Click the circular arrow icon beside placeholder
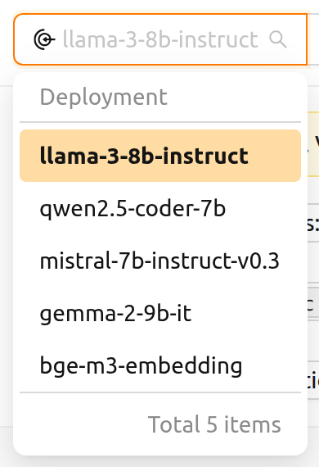Viewport: 319px width, 467px height. click(x=44, y=39)
